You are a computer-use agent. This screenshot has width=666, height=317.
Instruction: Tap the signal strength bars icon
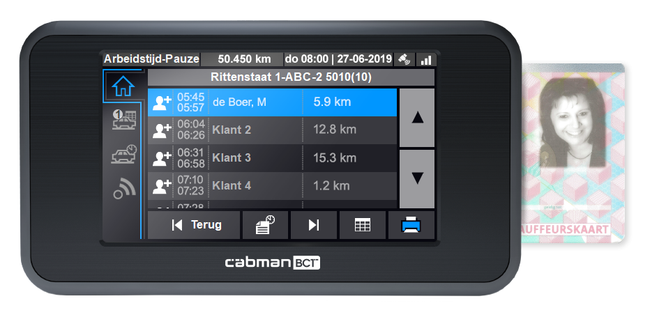tap(425, 60)
